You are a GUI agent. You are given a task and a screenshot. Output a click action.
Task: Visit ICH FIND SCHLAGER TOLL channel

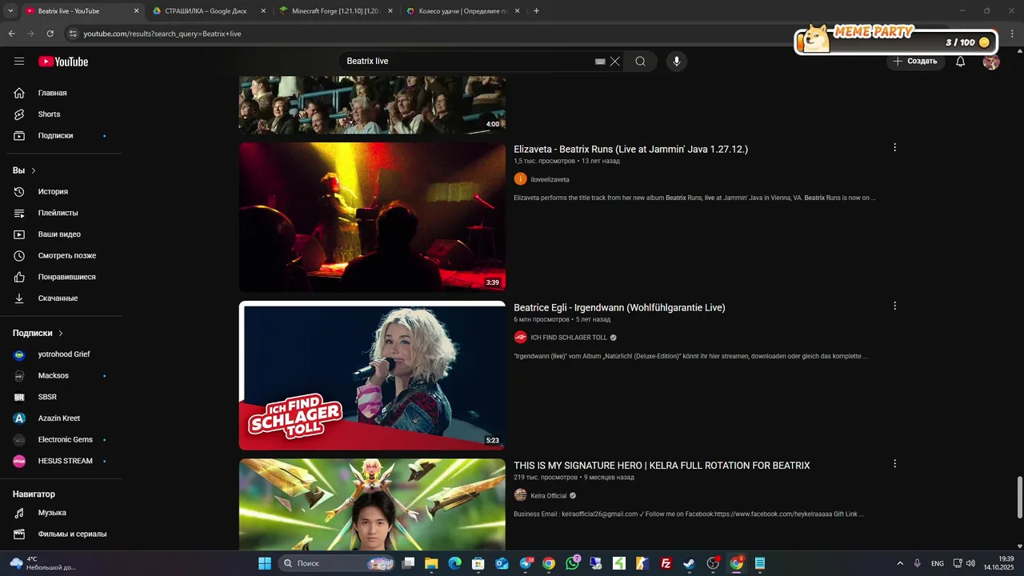pyautogui.click(x=569, y=338)
